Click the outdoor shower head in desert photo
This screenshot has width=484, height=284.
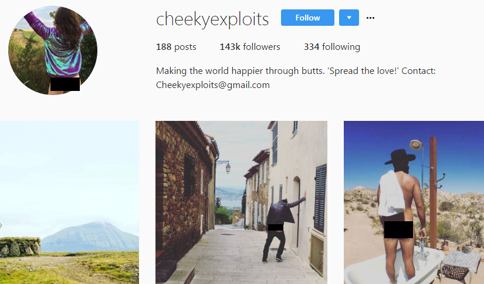(416, 145)
